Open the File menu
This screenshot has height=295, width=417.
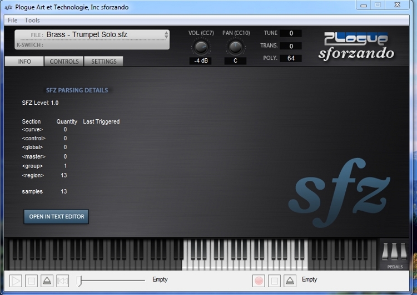[x=12, y=20]
